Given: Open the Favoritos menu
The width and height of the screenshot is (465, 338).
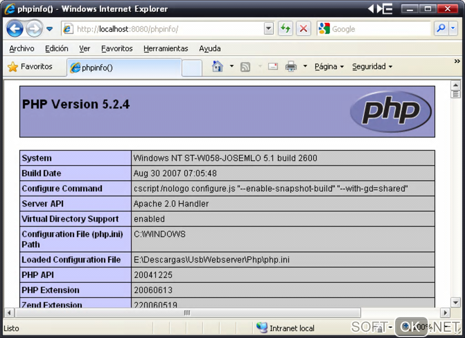Looking at the screenshot, I should tap(117, 49).
